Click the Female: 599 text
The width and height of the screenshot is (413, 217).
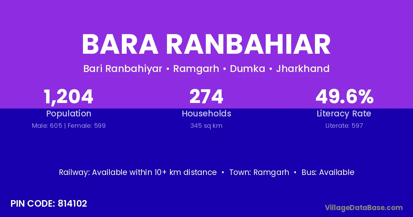pos(87,126)
